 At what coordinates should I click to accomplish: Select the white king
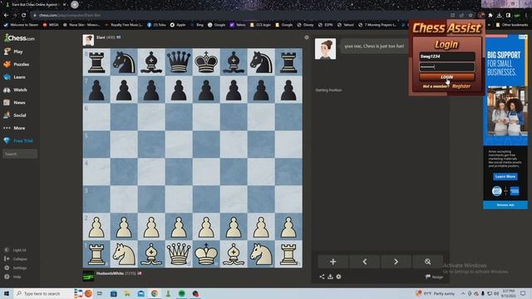206,254
